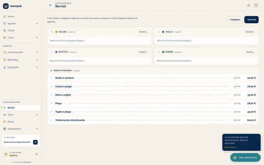This screenshot has height=165, width=264.
Task: Expand the Marketing submenu chevron
Action: click(x=37, y=60)
